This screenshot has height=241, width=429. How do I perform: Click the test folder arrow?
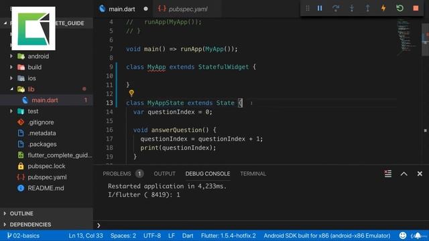tap(11, 111)
